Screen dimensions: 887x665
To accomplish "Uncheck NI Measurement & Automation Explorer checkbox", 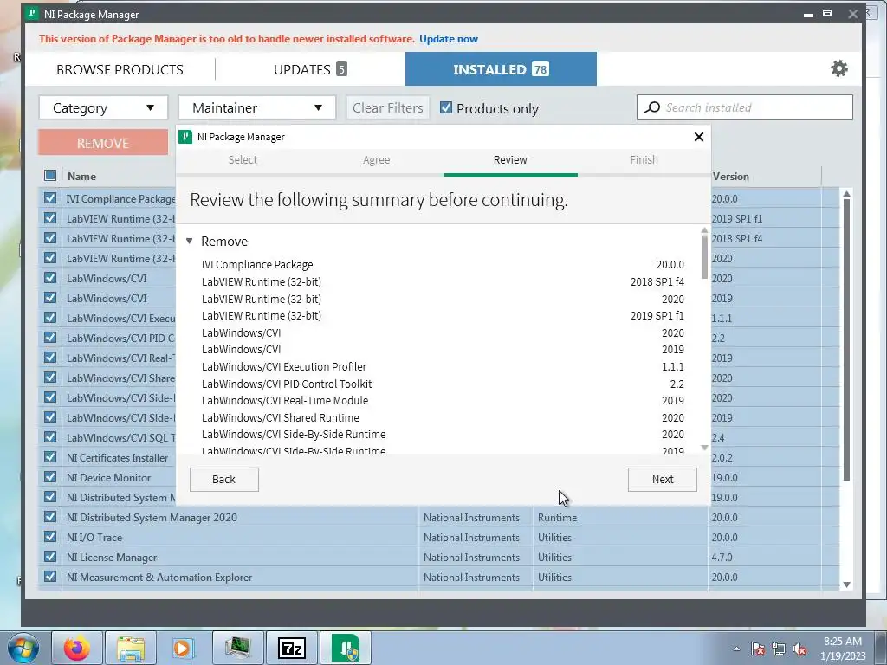I will (x=49, y=576).
